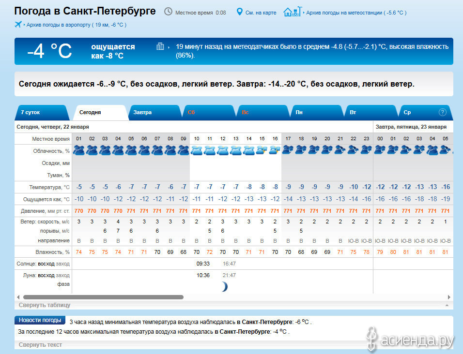This screenshot has width=463, height=354.
Task: Open the help question mark icon
Action: pyautogui.click(x=442, y=112)
